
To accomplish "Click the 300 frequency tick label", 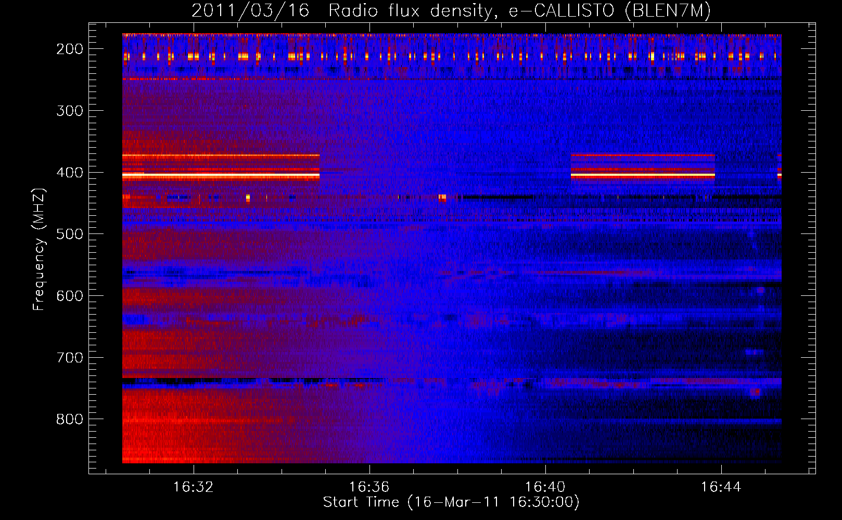I will (x=70, y=111).
